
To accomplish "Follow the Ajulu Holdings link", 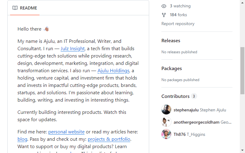I will click(113, 71).
